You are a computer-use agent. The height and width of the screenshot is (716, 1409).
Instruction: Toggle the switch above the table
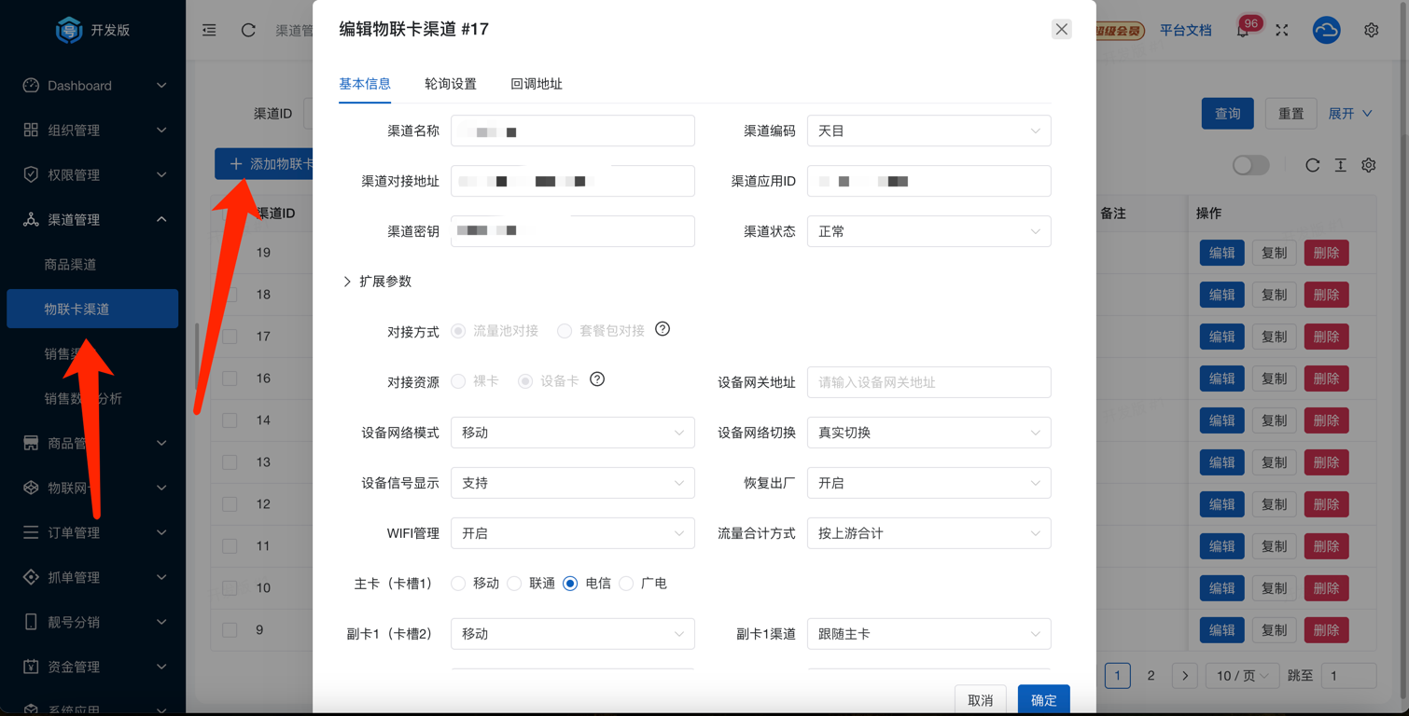click(x=1250, y=165)
